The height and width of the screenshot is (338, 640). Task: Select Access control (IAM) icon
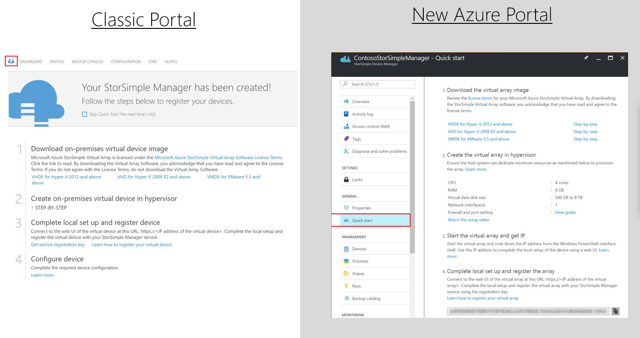346,126
